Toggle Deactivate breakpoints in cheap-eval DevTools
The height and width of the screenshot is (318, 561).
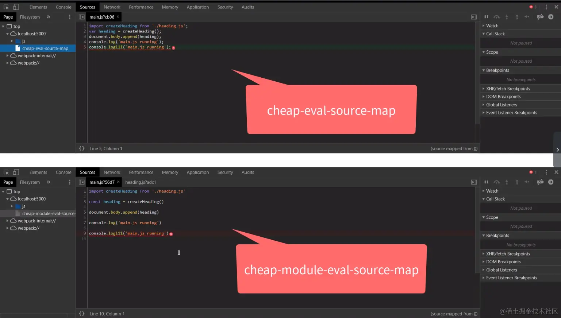pyautogui.click(x=540, y=17)
